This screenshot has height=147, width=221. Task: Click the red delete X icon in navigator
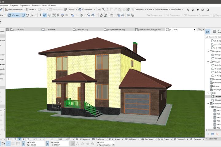(x=218, y=134)
